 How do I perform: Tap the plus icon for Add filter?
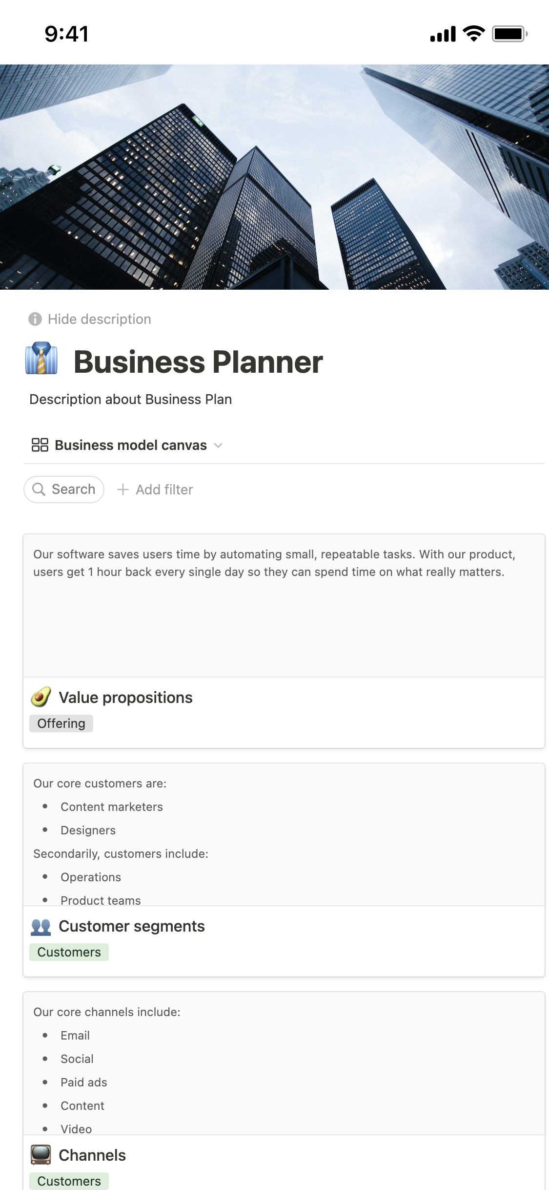click(x=123, y=489)
